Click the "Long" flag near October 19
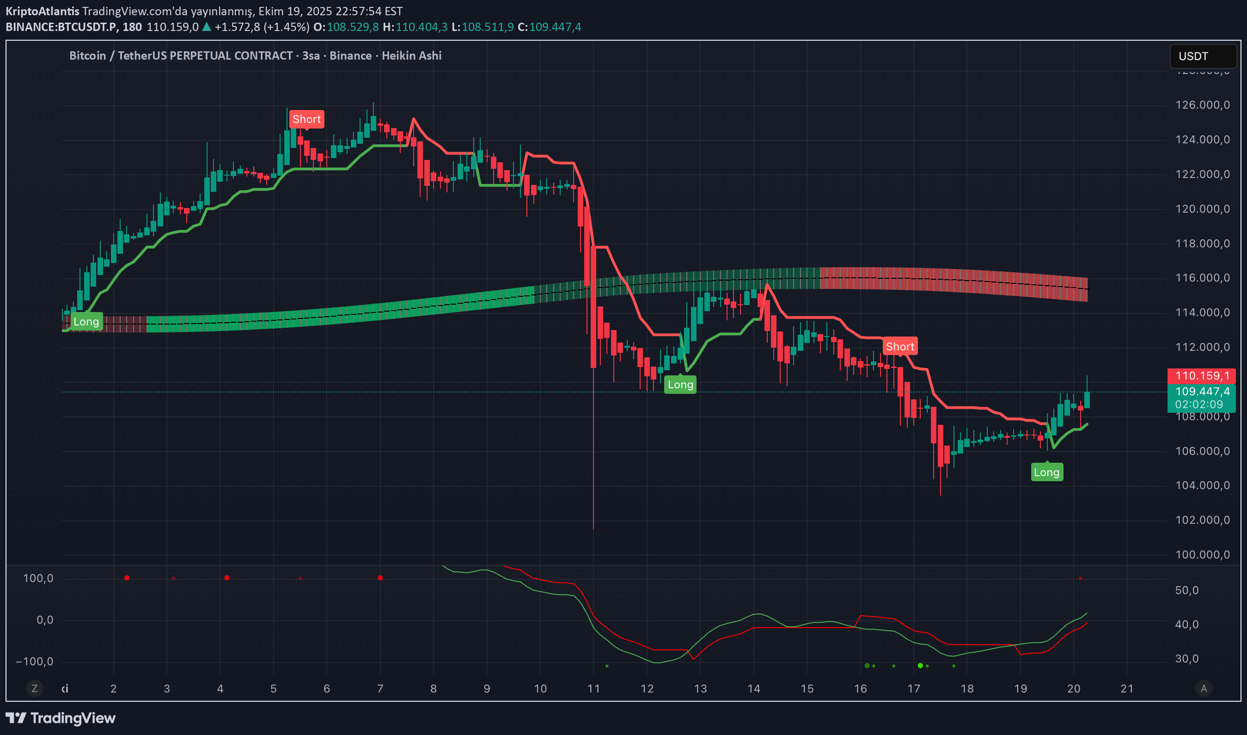 [1047, 472]
